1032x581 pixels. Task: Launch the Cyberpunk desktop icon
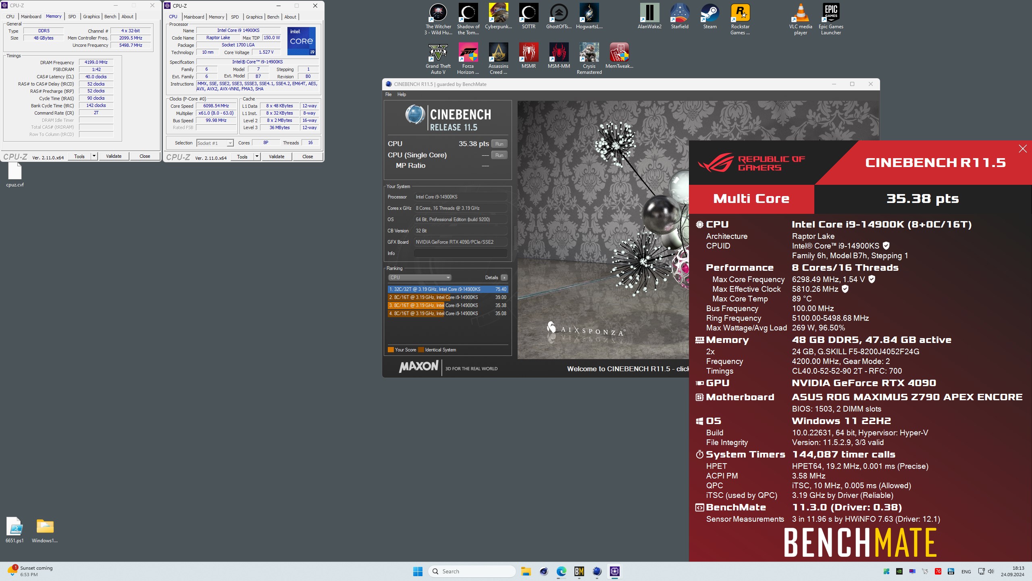[x=498, y=16]
